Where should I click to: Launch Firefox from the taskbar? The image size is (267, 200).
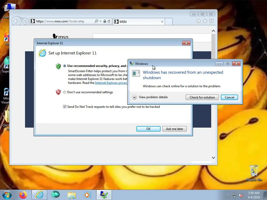23,195
